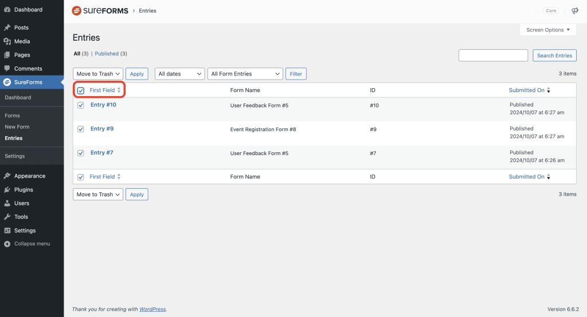This screenshot has height=317, width=587.
Task: Click the Dashboard gauge icon in sidebar
Action: pos(7,10)
